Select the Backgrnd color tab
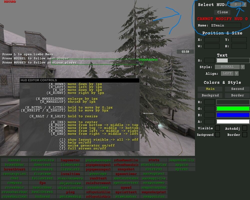The width and height of the screenshot is (250, 200). pyautogui.click(x=210, y=95)
